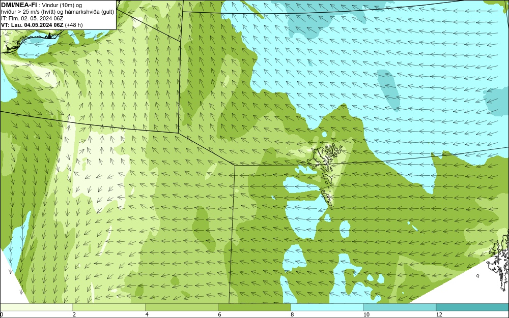Click legend tick label 4
The width and height of the screenshot is (509, 318).
pyautogui.click(x=147, y=315)
